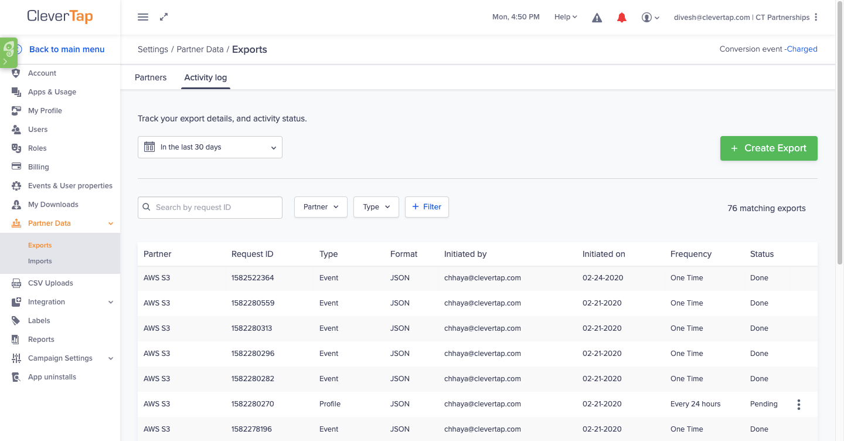The width and height of the screenshot is (844, 441).
Task: Open the hamburger navigation menu
Action: [142, 16]
